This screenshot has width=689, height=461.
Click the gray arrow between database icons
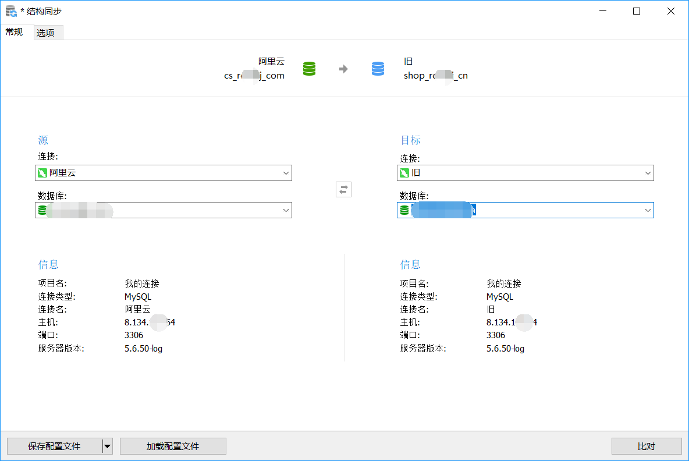[343, 69]
